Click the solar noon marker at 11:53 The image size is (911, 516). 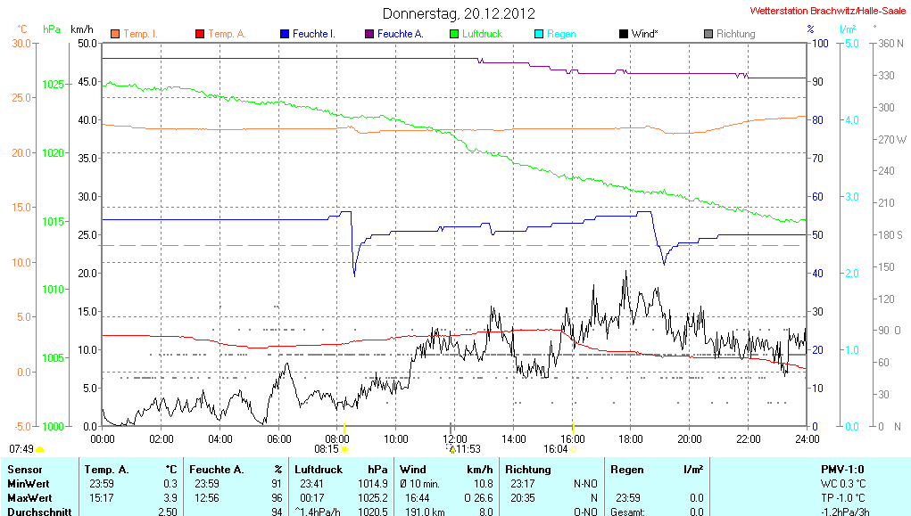(x=451, y=450)
